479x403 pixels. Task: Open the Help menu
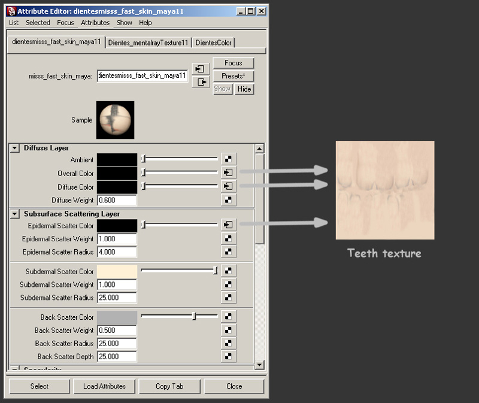145,23
